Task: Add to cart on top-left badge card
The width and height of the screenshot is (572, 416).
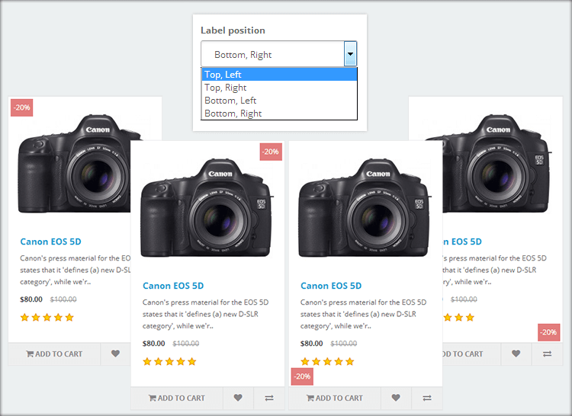Action: click(54, 354)
